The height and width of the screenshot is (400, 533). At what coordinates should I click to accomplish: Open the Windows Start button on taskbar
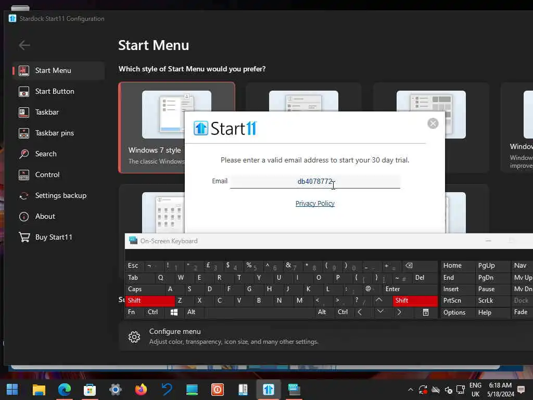12,389
